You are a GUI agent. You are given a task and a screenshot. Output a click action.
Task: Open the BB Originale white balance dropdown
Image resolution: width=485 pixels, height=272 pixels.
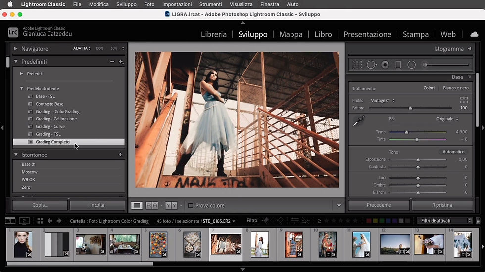tap(447, 119)
